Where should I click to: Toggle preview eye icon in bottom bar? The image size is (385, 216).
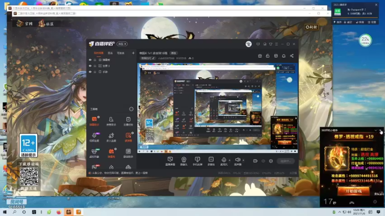[263, 161]
